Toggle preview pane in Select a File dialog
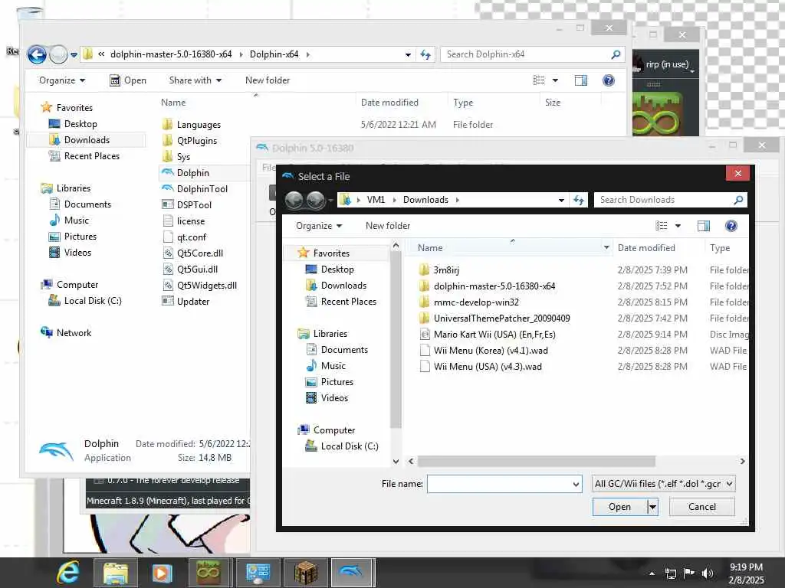This screenshot has width=785, height=588. point(704,226)
